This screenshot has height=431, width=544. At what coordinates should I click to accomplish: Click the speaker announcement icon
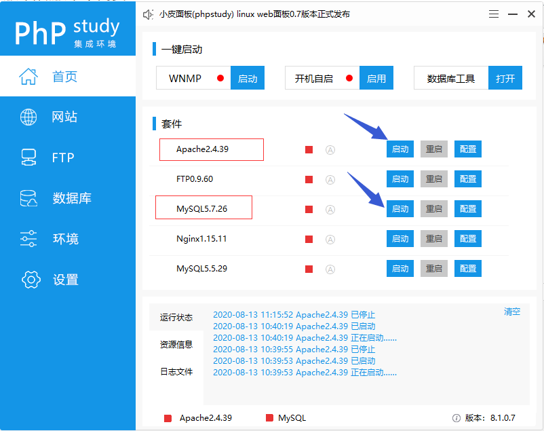pos(148,14)
